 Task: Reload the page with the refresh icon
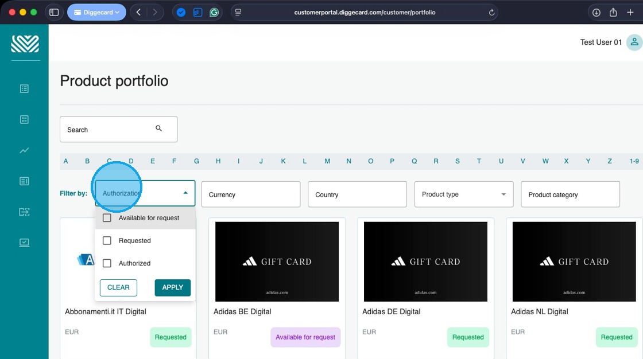pos(491,12)
